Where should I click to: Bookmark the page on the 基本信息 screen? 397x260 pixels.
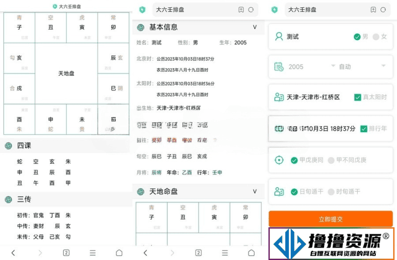coord(241,9)
